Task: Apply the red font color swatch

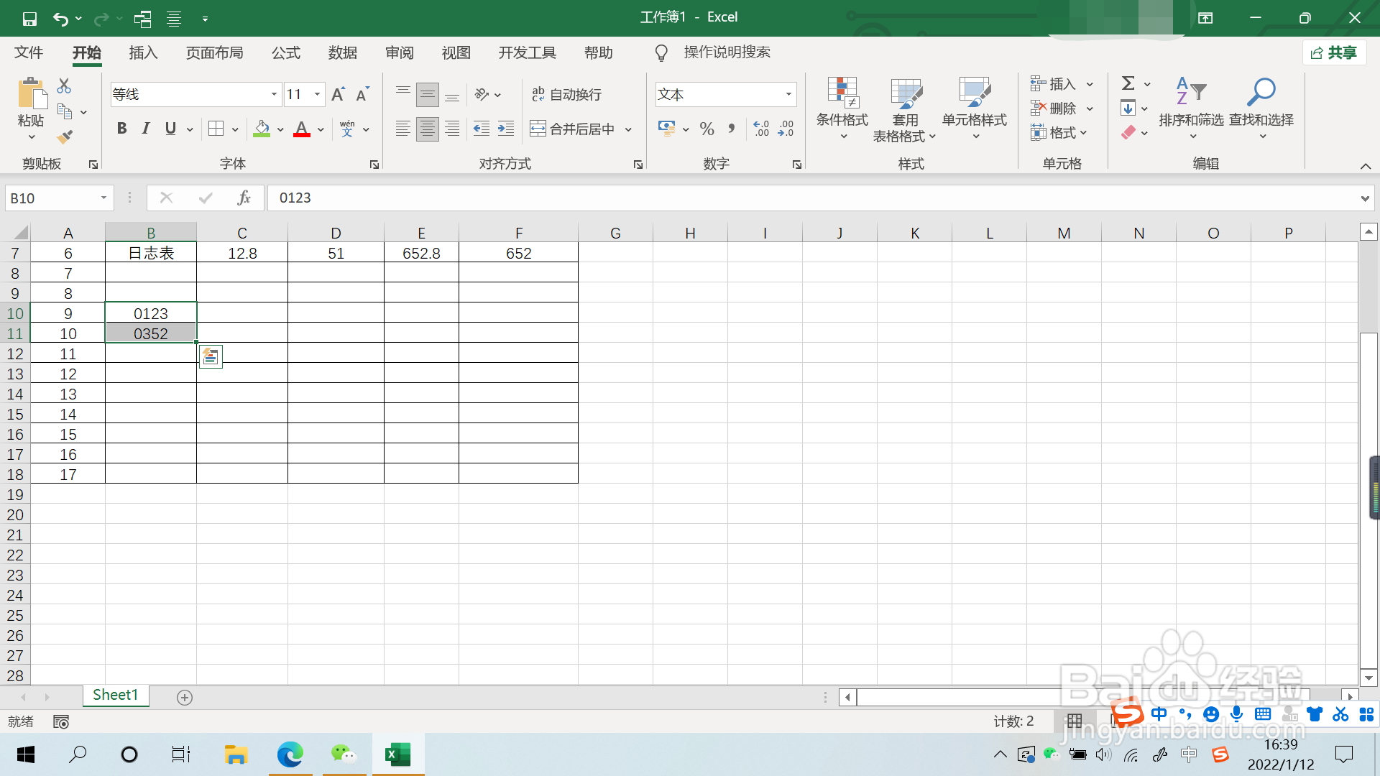Action: 302,129
